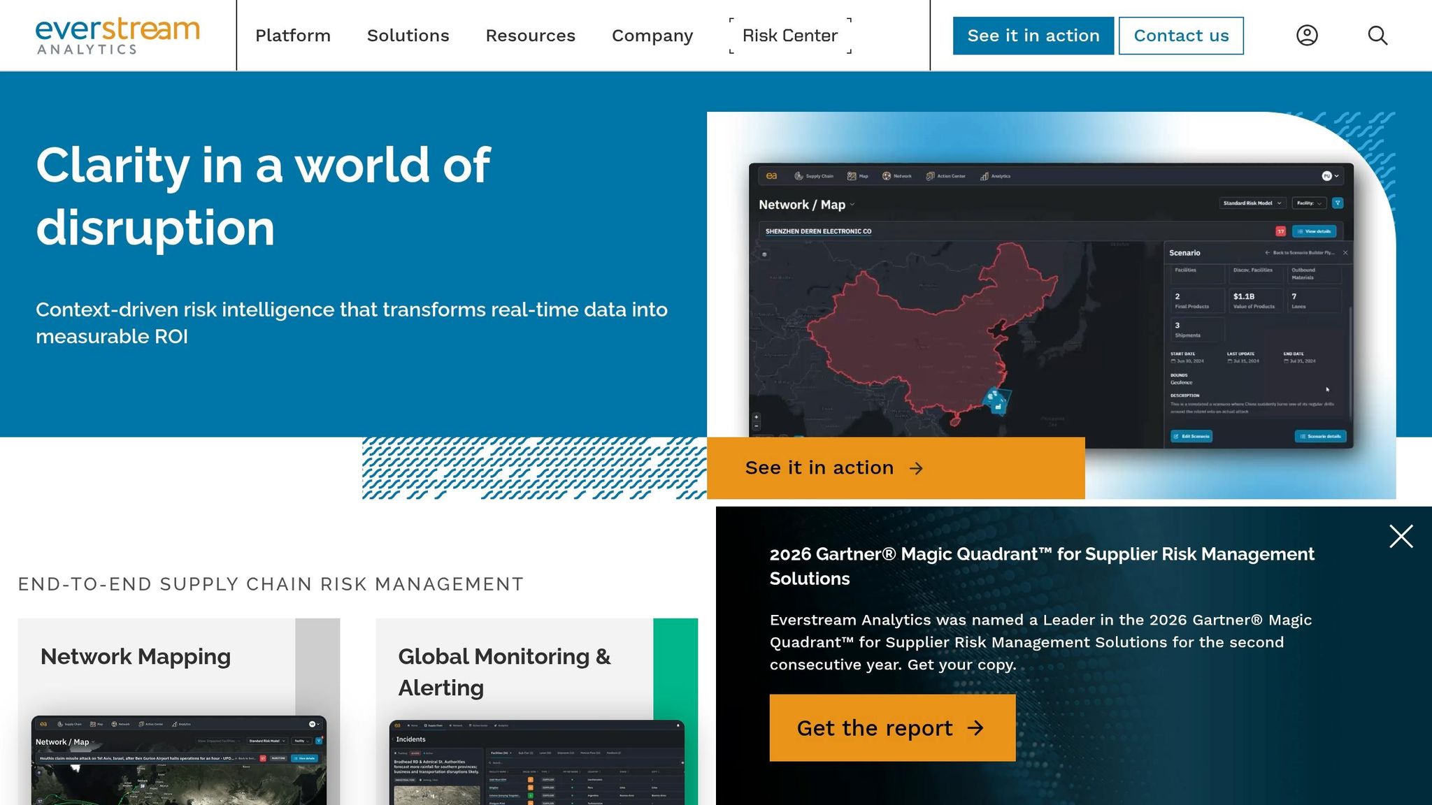Screen dimensions: 1432x805
Task: Open the user account icon
Action: 1307,35
